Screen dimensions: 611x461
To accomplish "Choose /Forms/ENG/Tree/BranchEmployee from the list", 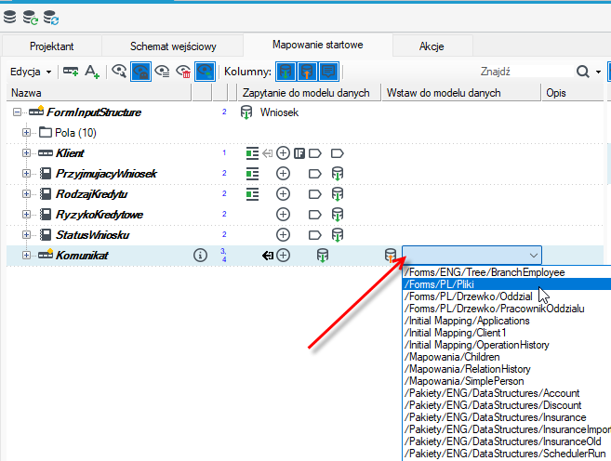I will (485, 272).
